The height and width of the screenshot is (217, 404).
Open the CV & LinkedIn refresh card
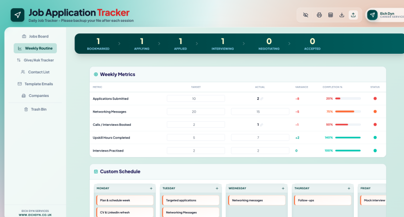(x=125, y=212)
